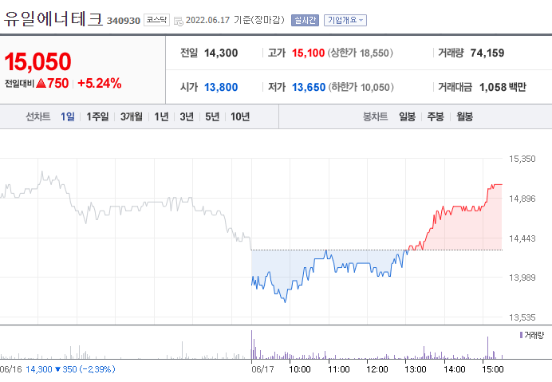Click the 고가 value 15,100
Image resolution: width=552 pixels, height=382 pixels.
308,53
